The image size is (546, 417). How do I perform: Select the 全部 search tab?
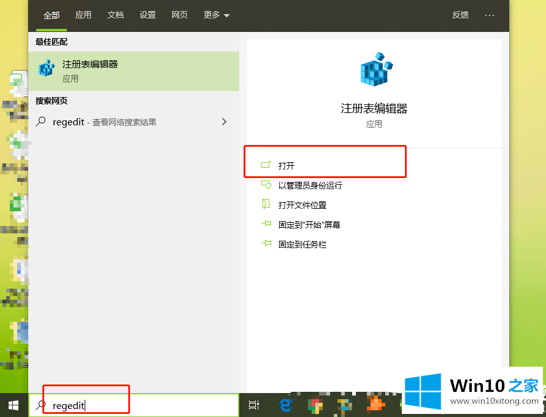[x=51, y=15]
